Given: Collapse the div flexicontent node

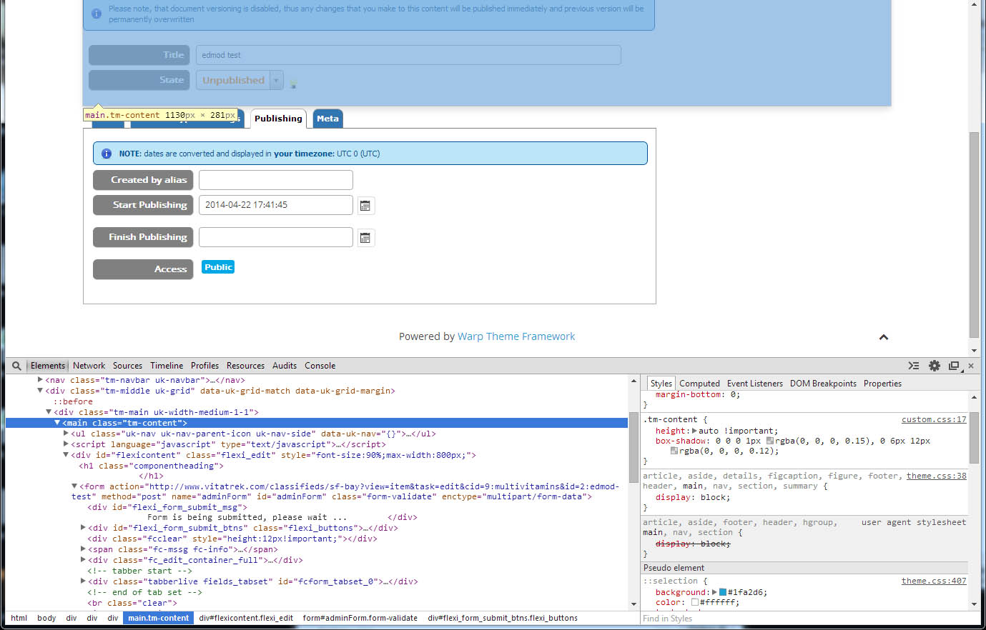Looking at the screenshot, I should pos(66,455).
